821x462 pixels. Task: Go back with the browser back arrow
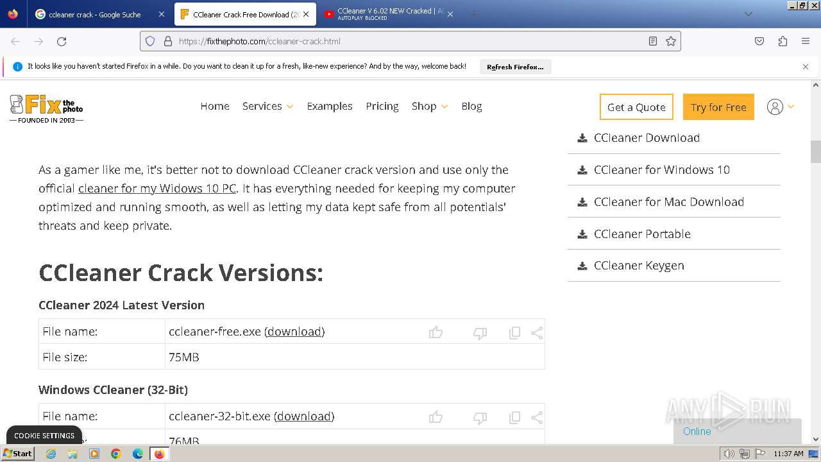coord(15,41)
